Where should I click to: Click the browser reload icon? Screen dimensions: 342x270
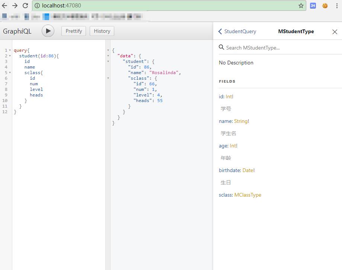pyautogui.click(x=25, y=6)
